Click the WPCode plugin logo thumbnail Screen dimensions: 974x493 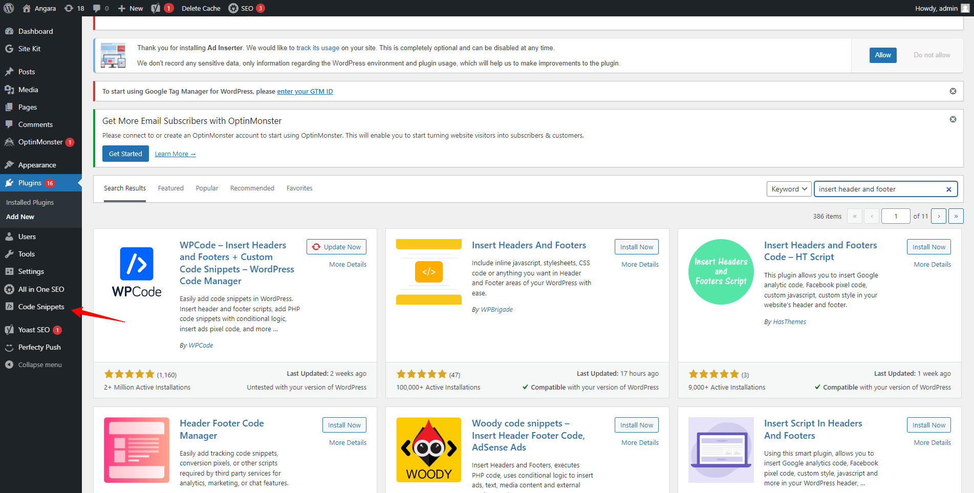click(x=137, y=272)
